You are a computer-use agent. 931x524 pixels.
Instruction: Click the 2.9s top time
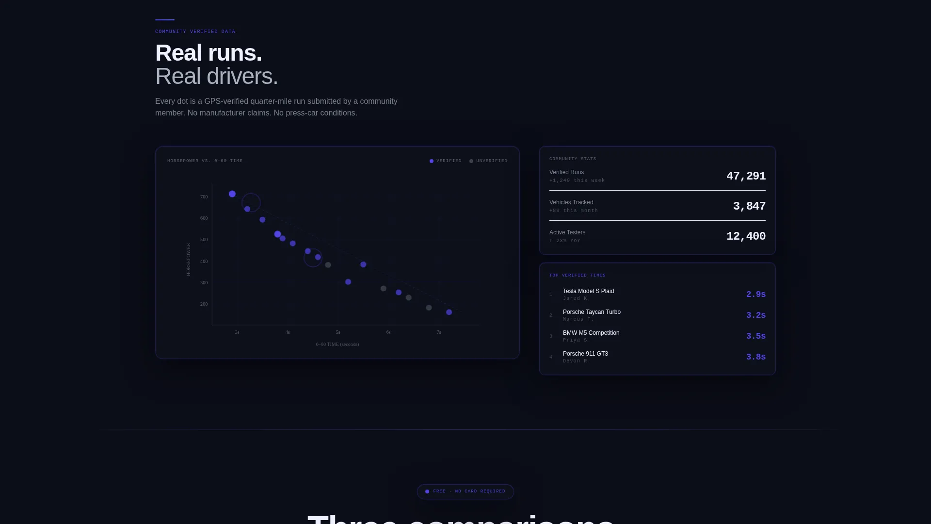pyautogui.click(x=755, y=295)
